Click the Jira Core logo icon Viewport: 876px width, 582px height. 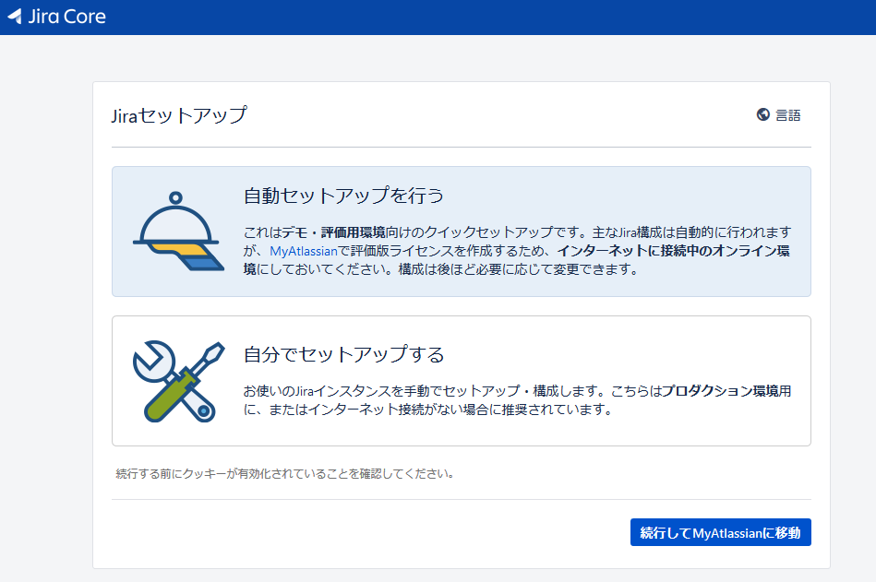click(15, 17)
